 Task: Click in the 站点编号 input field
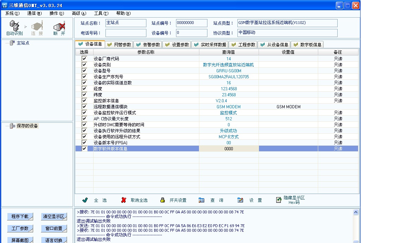point(192,23)
